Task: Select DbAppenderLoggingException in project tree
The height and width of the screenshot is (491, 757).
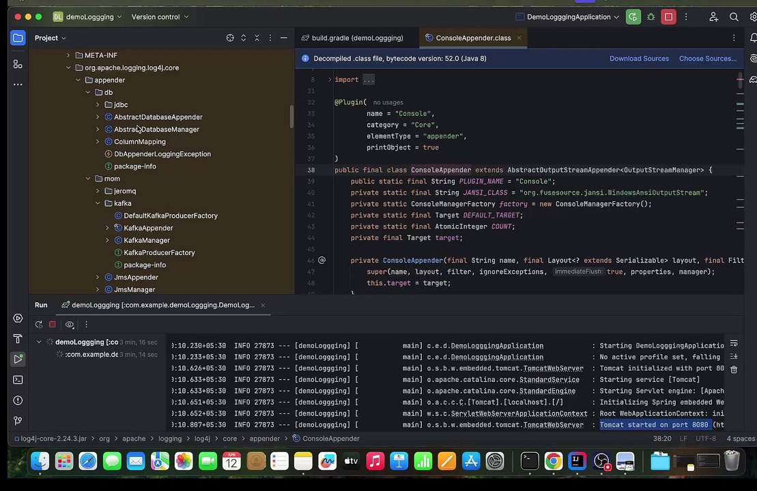Action: click(x=162, y=154)
